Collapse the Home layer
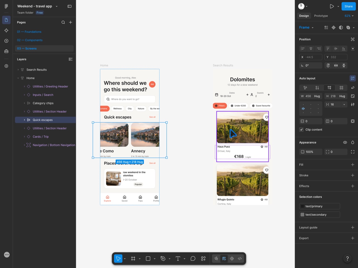This screenshot has height=268, width=358. click(18, 78)
